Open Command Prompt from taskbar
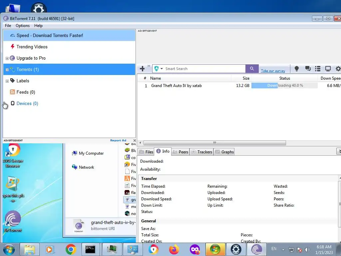The height and width of the screenshot is (256, 341). click(90, 249)
